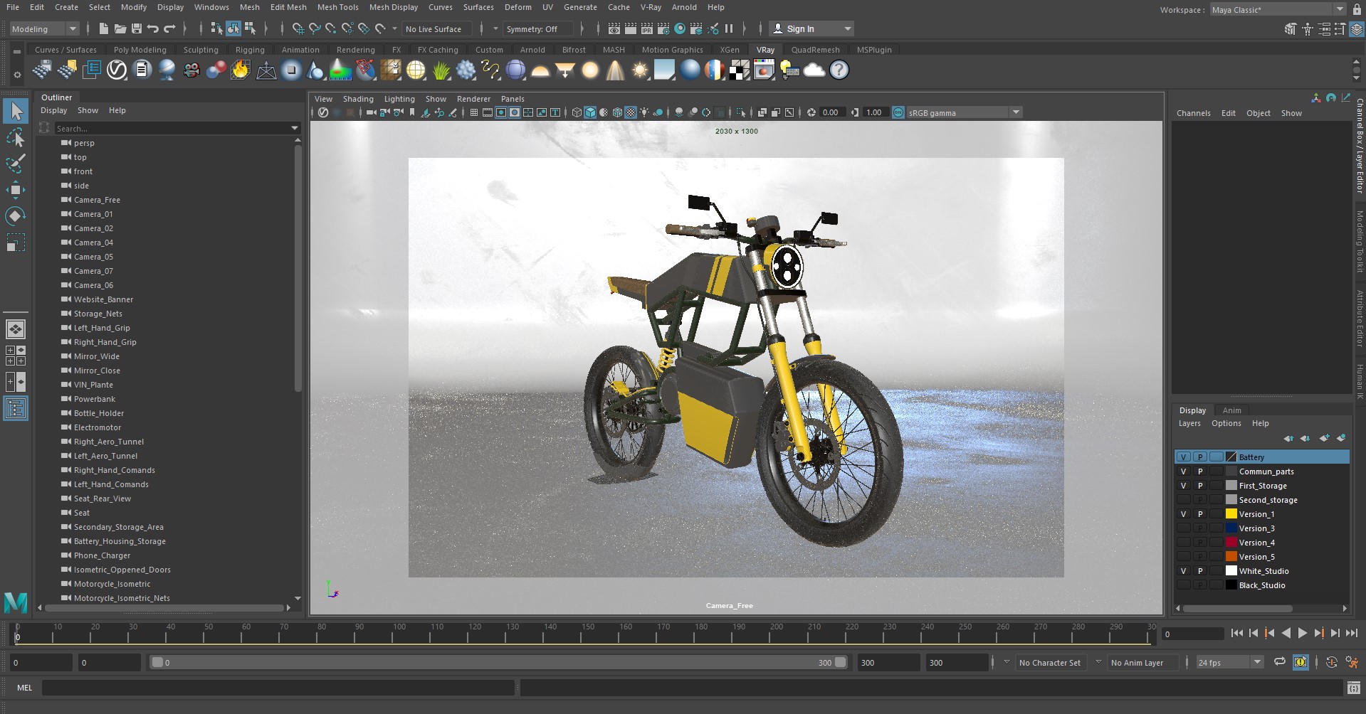Show the Second_storage layer
Viewport: 1366px width, 714px height.
click(x=1183, y=500)
